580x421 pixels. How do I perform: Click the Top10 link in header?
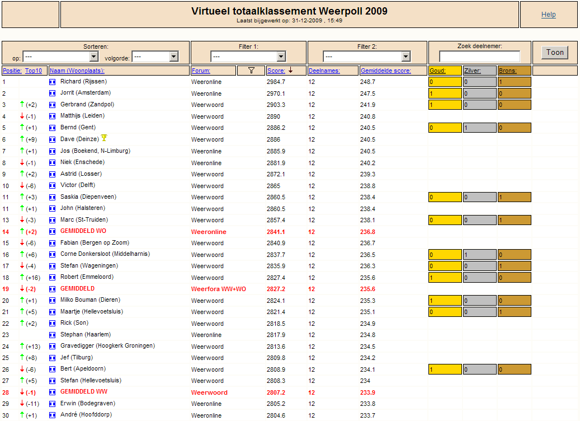(x=34, y=71)
